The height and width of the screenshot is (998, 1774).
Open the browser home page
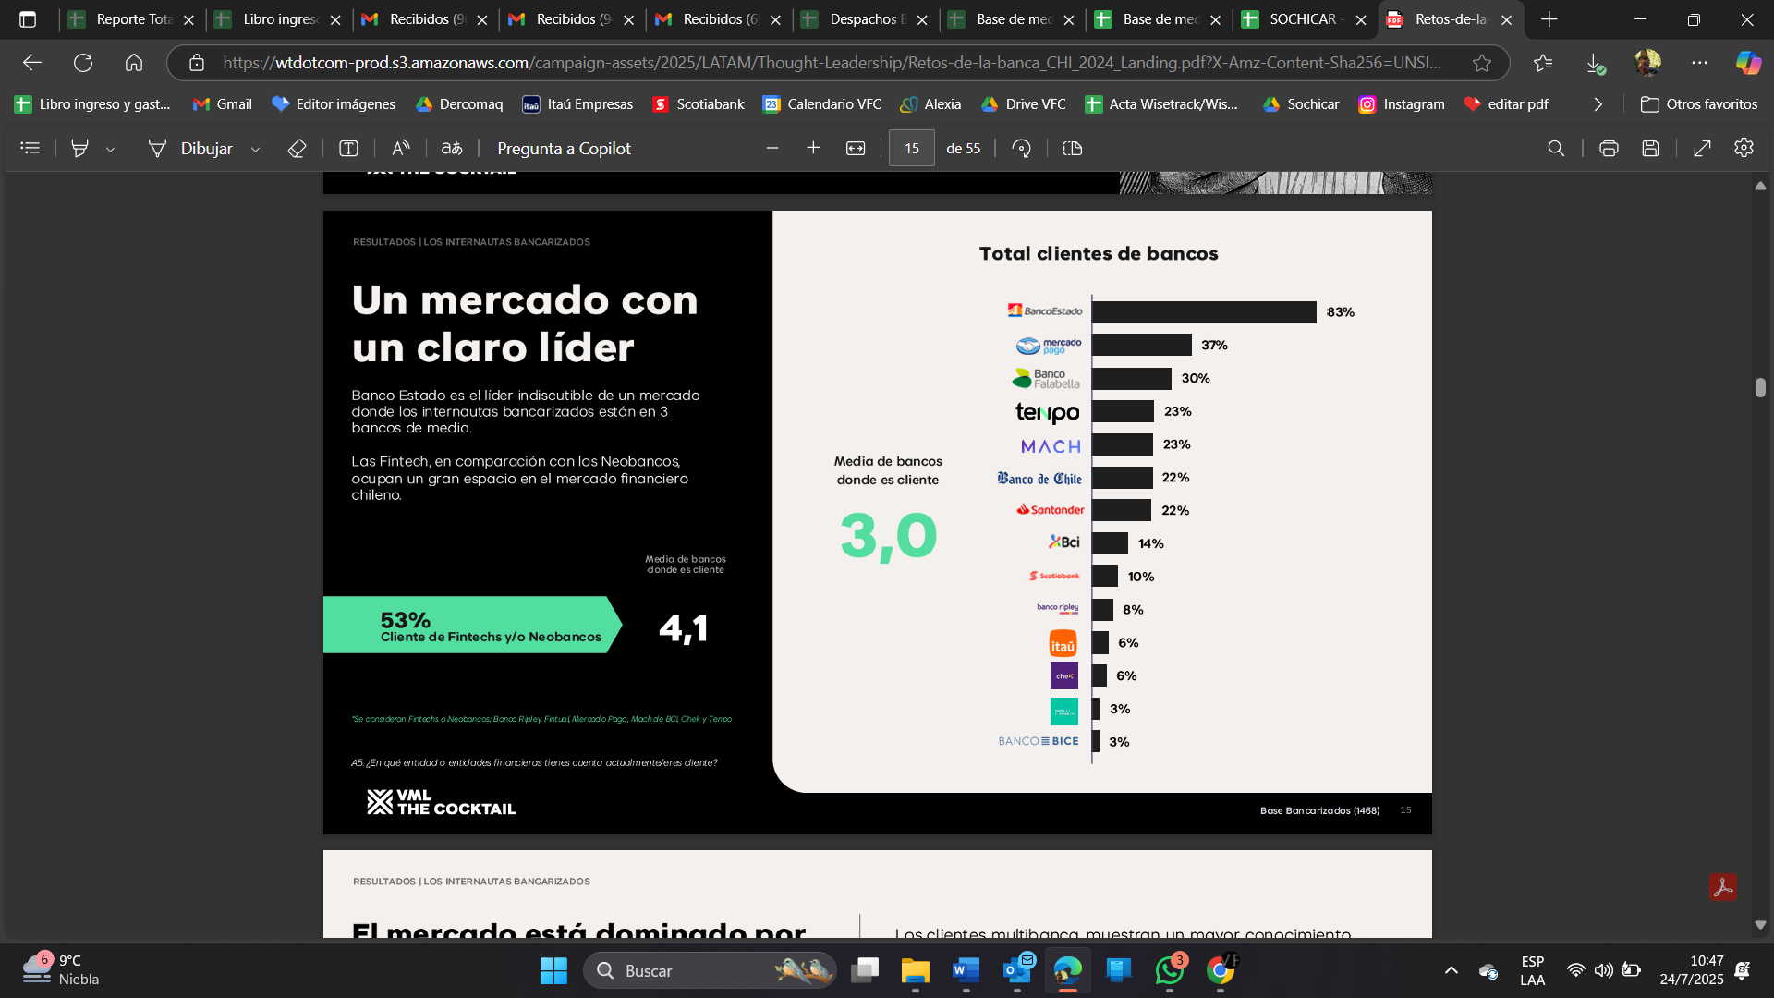pyautogui.click(x=134, y=63)
